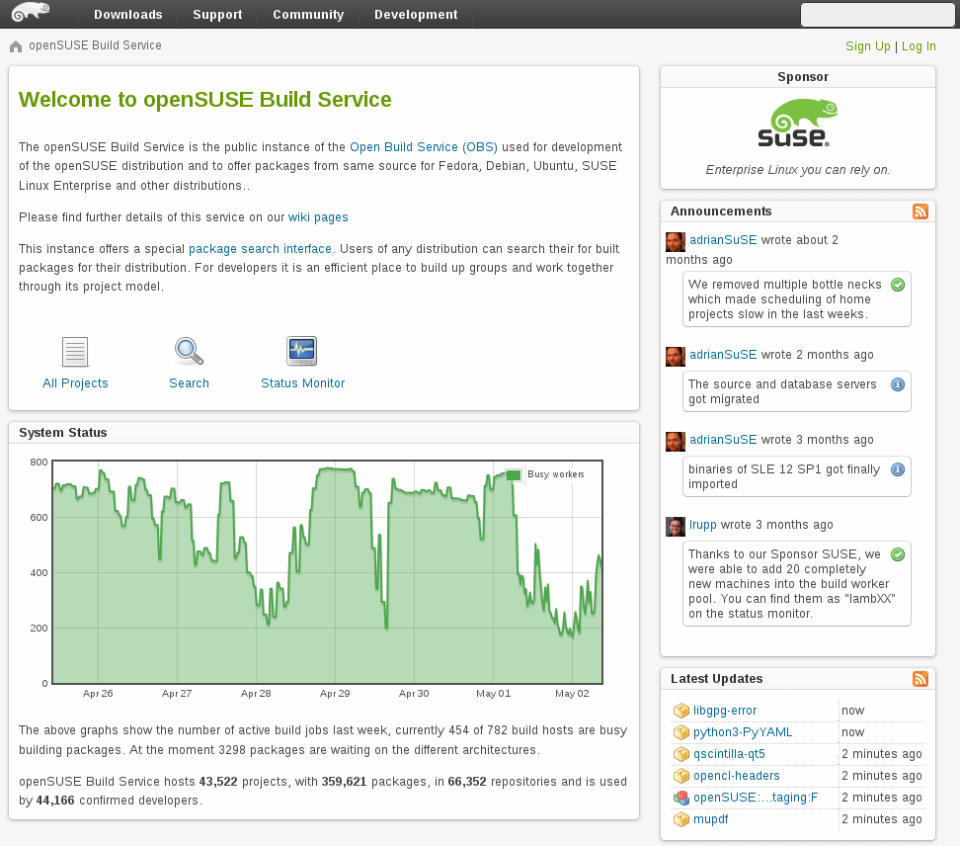The height and width of the screenshot is (846, 960).
Task: Click the Sign Up link
Action: (867, 46)
